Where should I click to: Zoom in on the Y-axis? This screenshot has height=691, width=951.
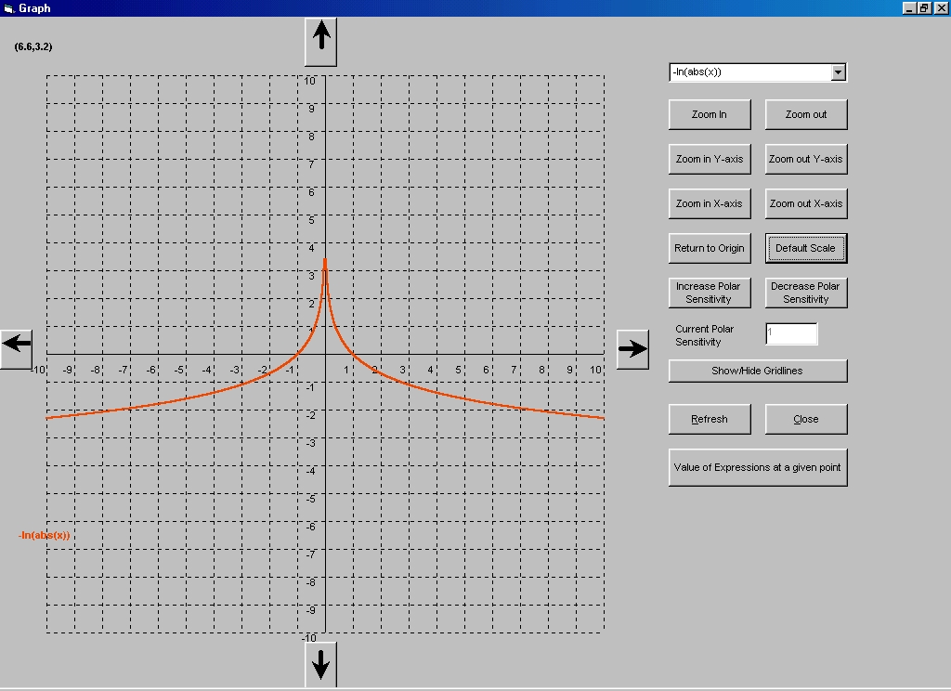click(710, 159)
